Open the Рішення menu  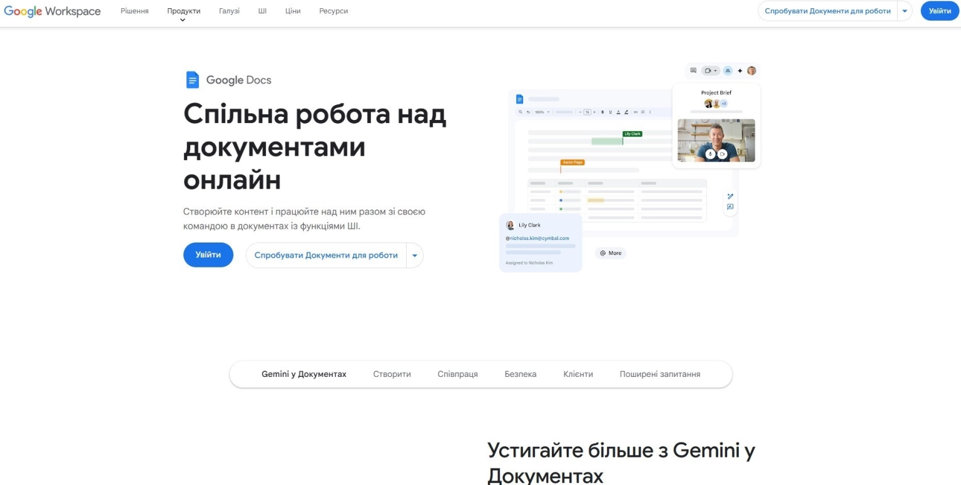[135, 11]
